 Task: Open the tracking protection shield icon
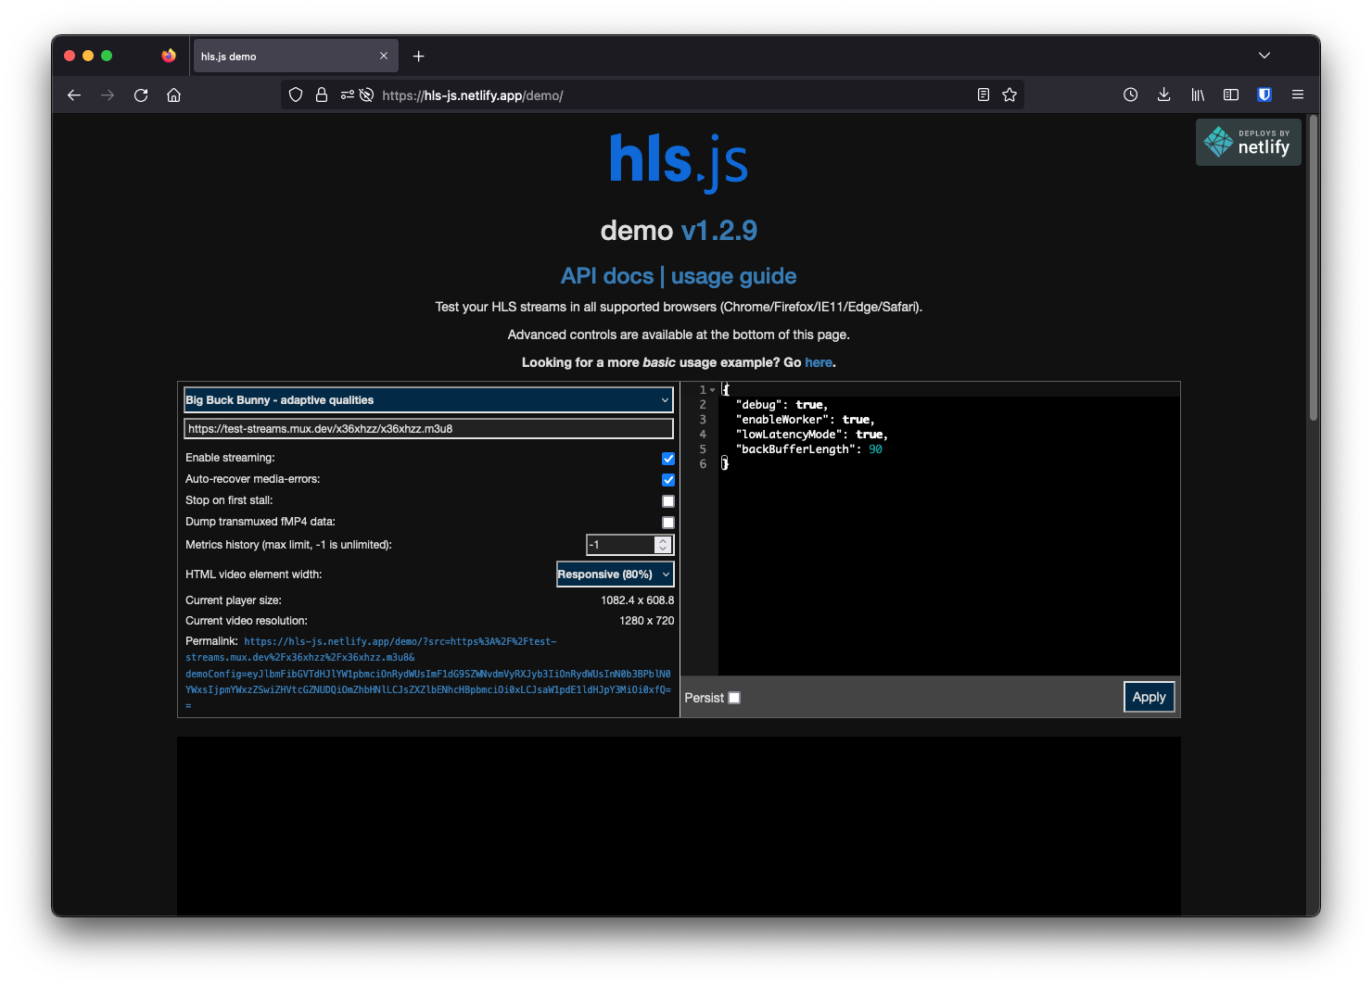pyautogui.click(x=296, y=95)
